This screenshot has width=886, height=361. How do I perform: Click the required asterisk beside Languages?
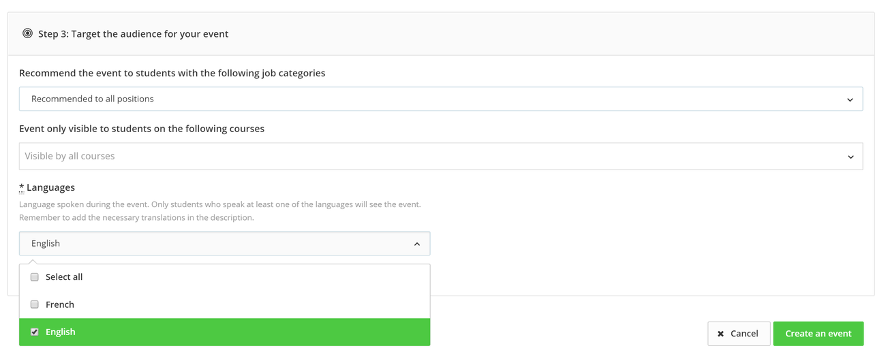(x=22, y=187)
